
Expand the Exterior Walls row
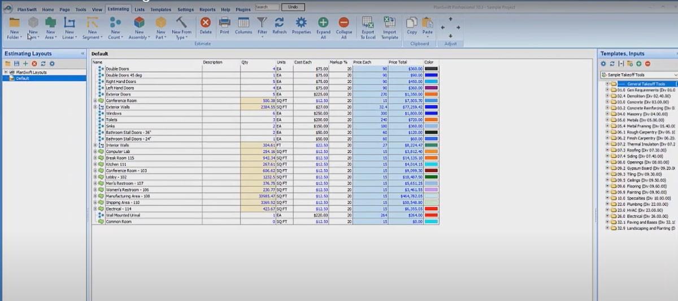95,107
